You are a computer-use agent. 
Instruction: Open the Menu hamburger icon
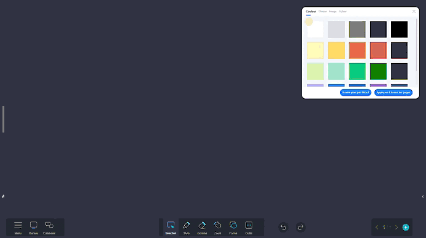(x=18, y=227)
